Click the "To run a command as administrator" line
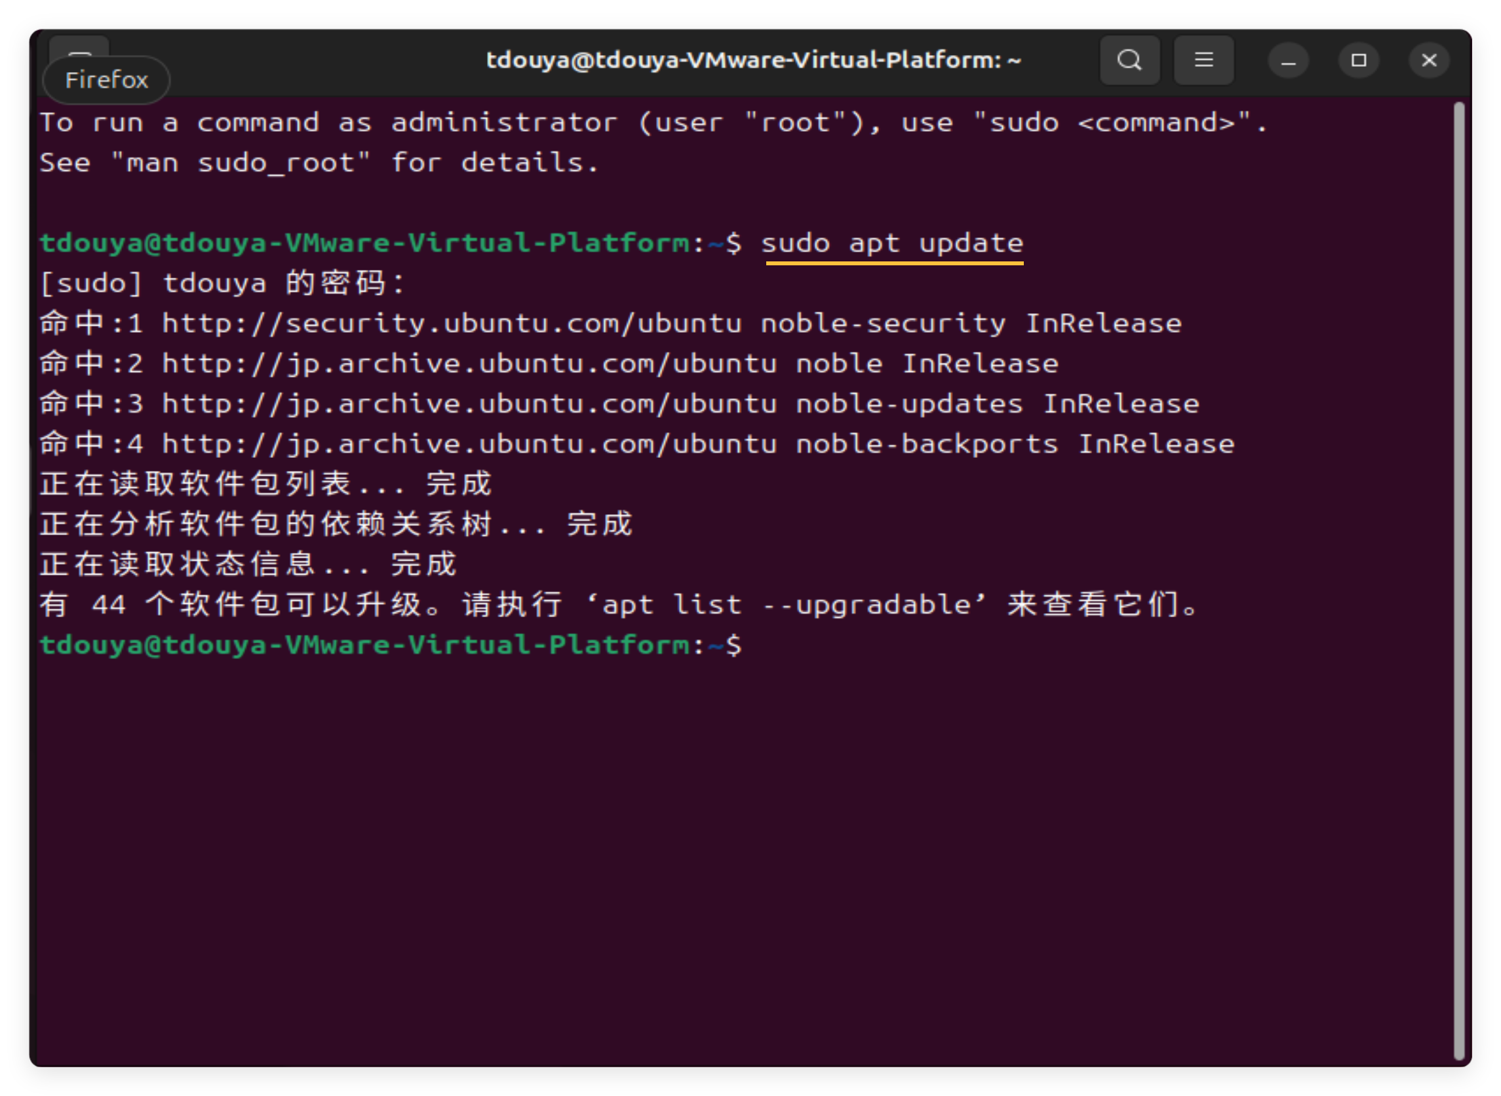Image resolution: width=1501 pixels, height=1096 pixels. 653,123
